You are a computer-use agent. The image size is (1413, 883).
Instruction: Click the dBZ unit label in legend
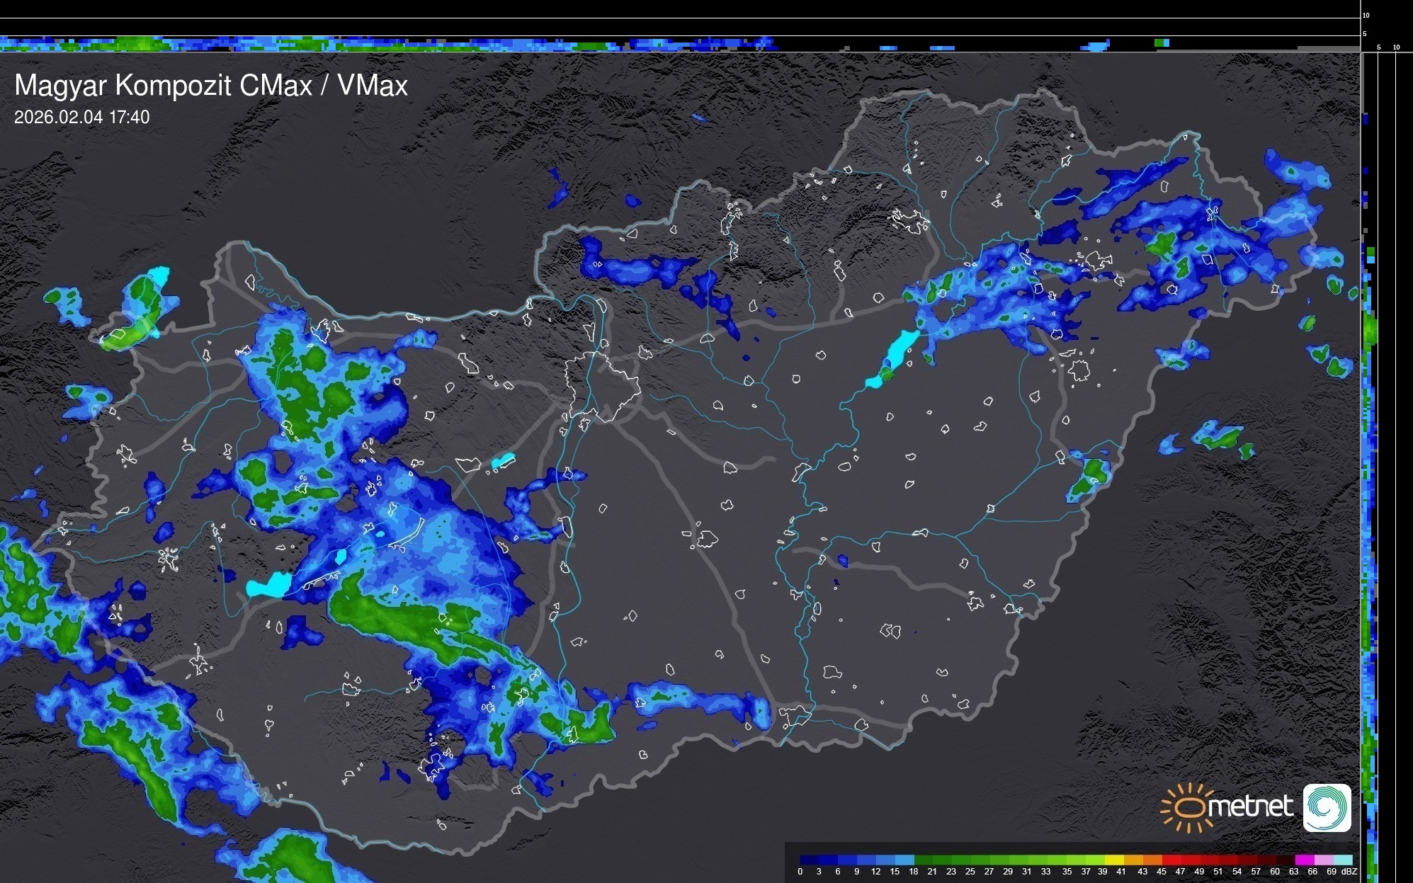pyautogui.click(x=1349, y=872)
